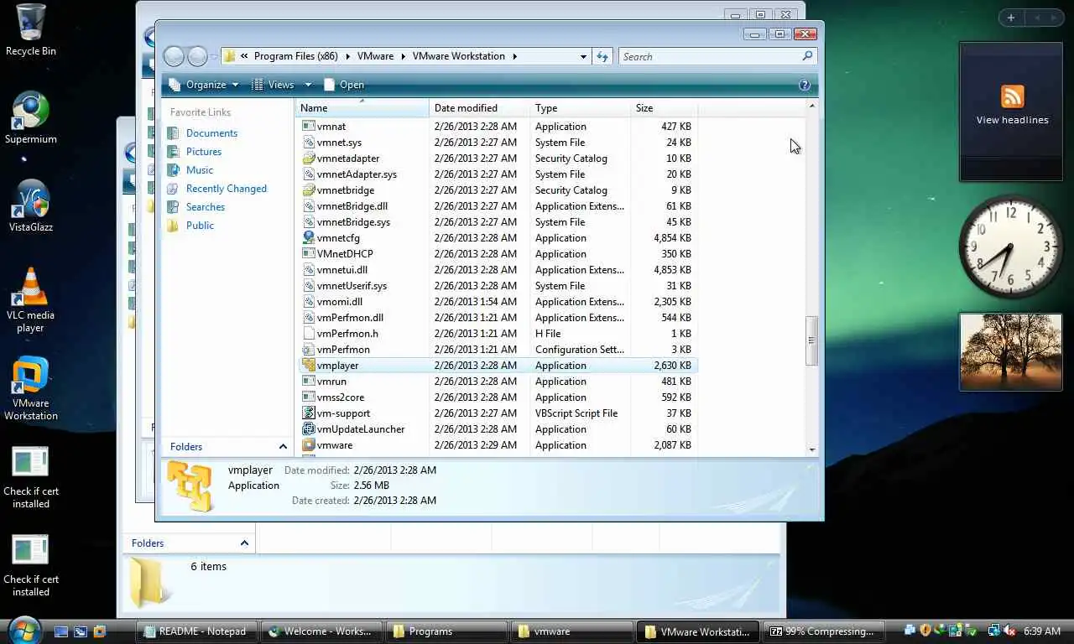This screenshot has height=644, width=1074.
Task: Select the vmplayer application file icon
Action: pyautogui.click(x=308, y=366)
